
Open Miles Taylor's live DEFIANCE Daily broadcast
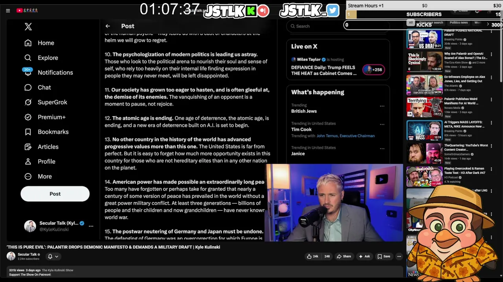(x=324, y=70)
